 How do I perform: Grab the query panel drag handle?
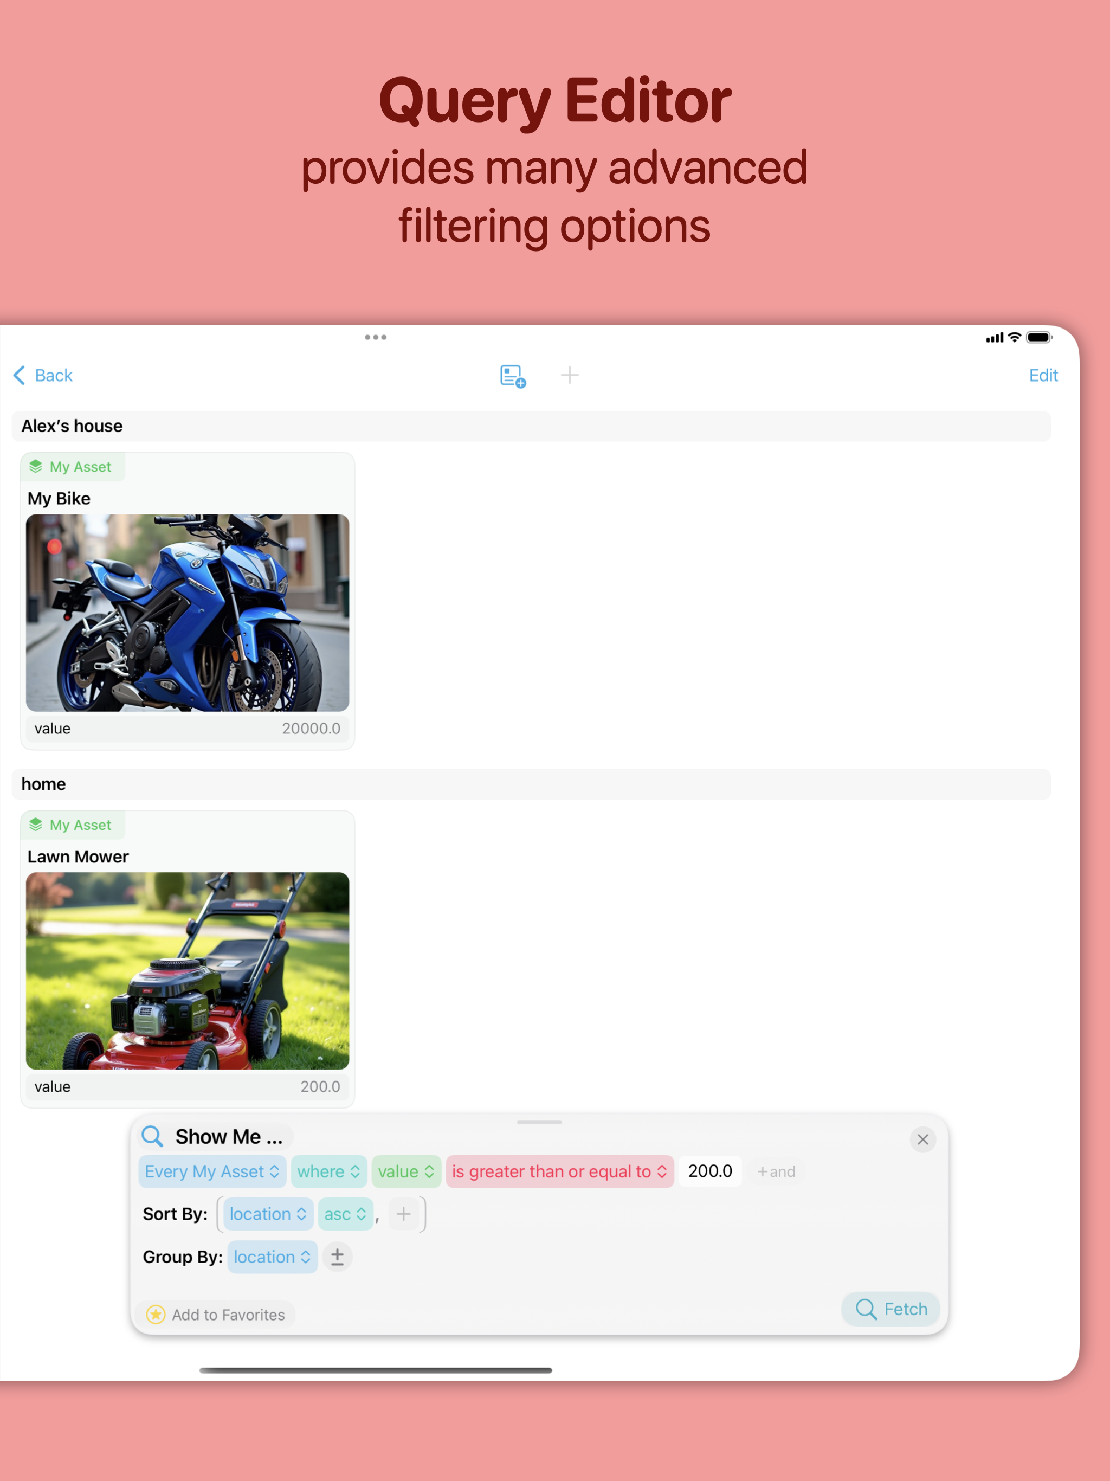coord(540,1122)
